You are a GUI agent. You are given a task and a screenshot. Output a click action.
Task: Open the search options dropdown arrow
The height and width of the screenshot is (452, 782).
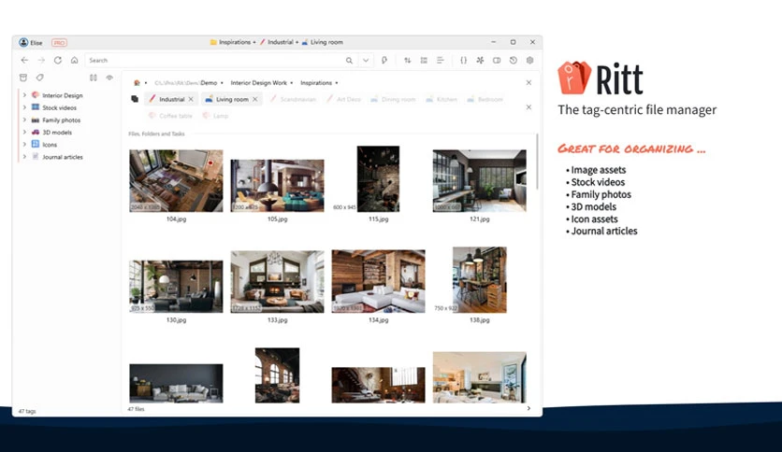(x=366, y=60)
